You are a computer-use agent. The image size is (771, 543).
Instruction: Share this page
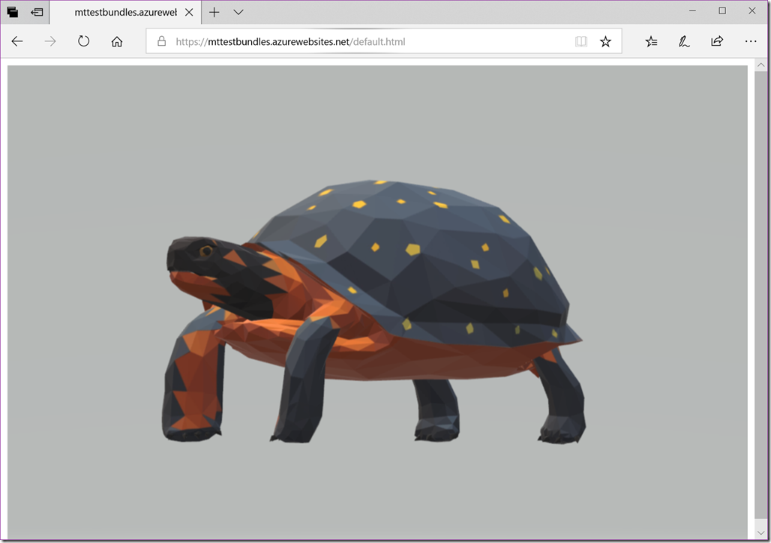(717, 41)
